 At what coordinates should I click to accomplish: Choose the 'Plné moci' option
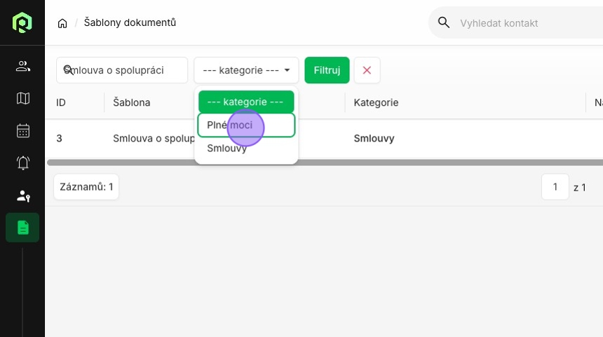(x=246, y=125)
